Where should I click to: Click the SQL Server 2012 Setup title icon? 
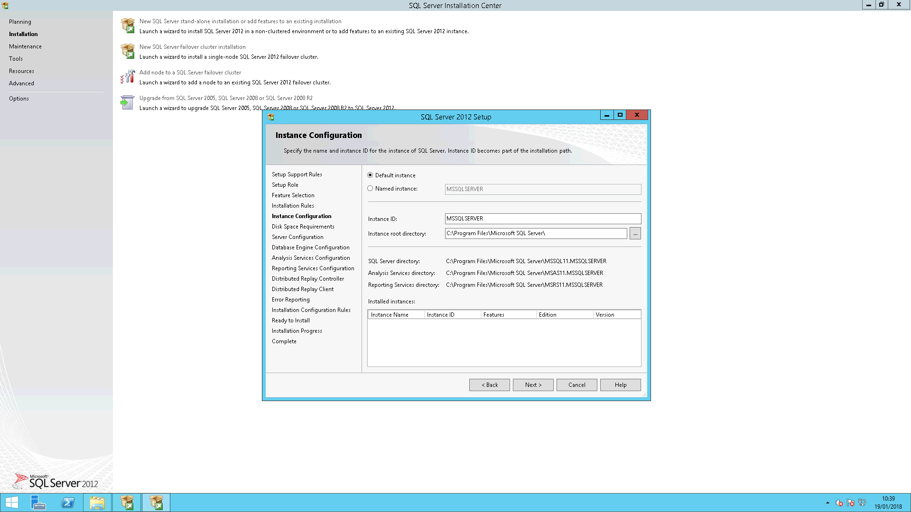271,117
